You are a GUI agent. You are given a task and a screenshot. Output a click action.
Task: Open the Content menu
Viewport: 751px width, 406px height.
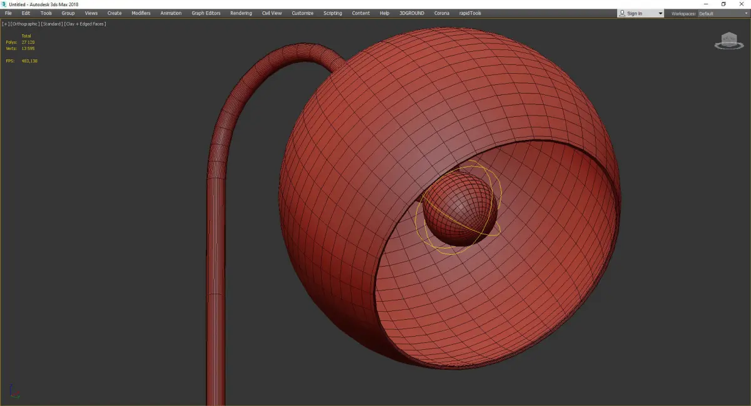point(360,13)
